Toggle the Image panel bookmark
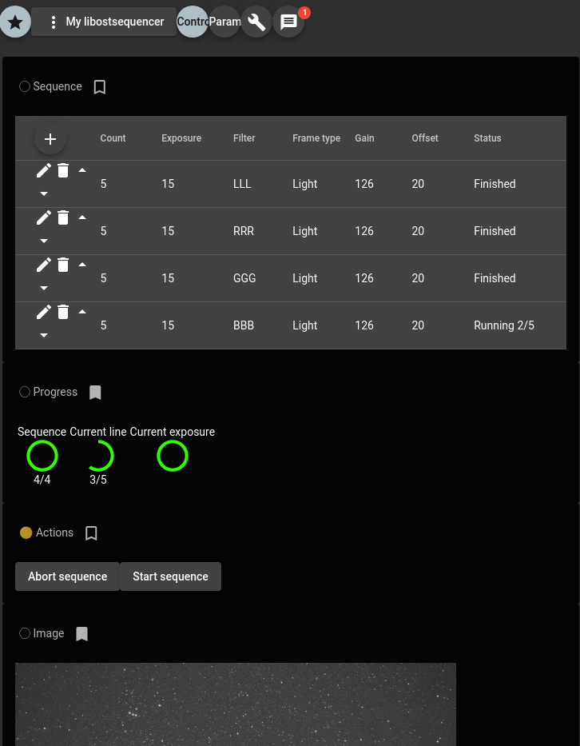 81,634
